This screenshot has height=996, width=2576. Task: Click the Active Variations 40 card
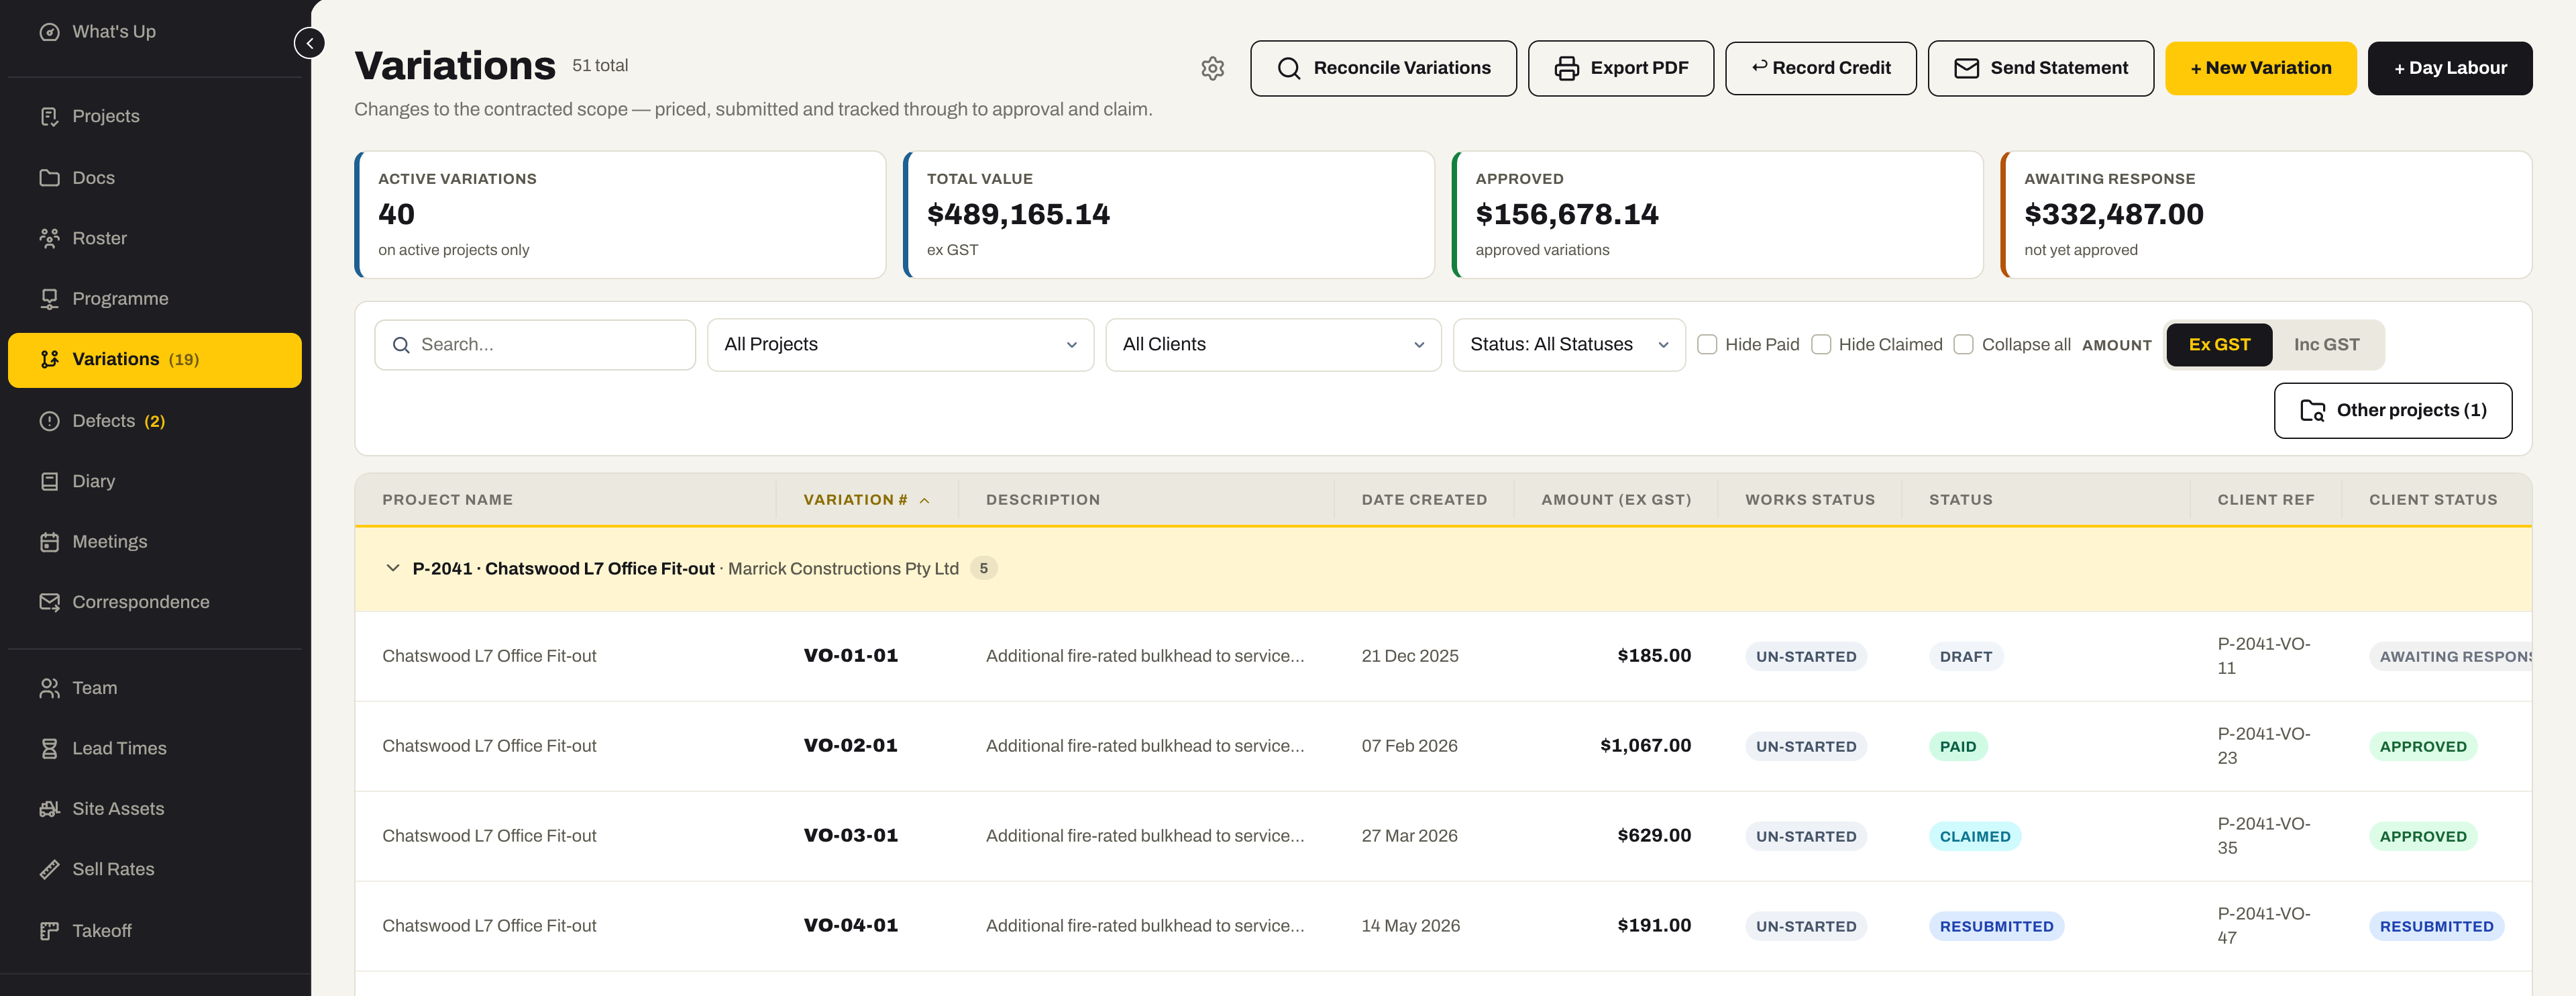tap(620, 214)
